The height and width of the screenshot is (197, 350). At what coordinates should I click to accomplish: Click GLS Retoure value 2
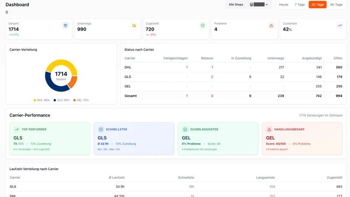[x=212, y=77]
